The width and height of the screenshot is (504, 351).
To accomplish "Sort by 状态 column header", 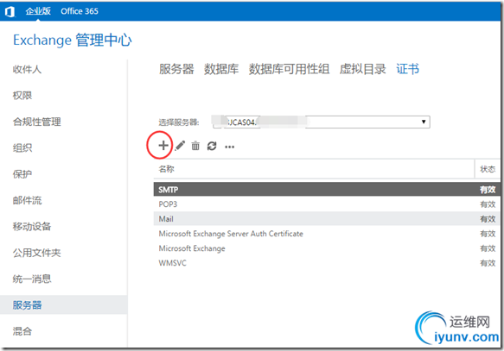I will pos(488,169).
